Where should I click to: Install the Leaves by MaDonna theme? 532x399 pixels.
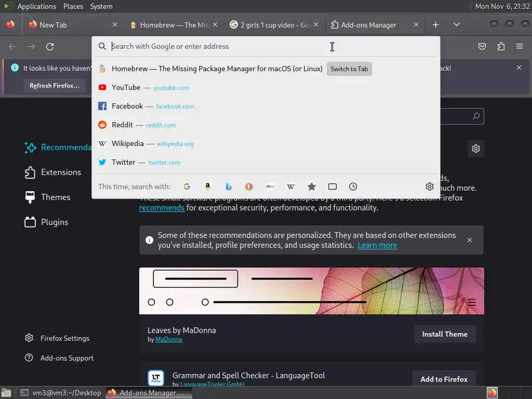tap(445, 334)
